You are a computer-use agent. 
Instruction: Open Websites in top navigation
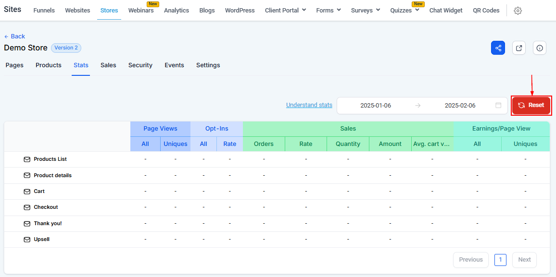pos(77,10)
